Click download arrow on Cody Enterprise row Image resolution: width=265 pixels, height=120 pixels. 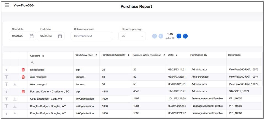point(15,99)
